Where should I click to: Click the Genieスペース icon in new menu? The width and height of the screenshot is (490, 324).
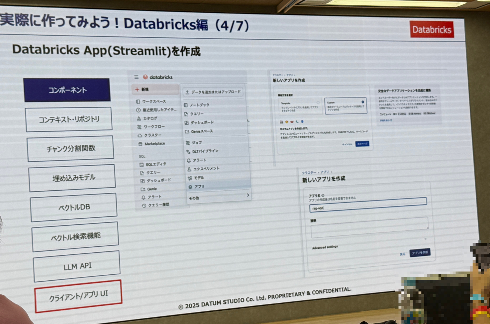[x=187, y=132]
